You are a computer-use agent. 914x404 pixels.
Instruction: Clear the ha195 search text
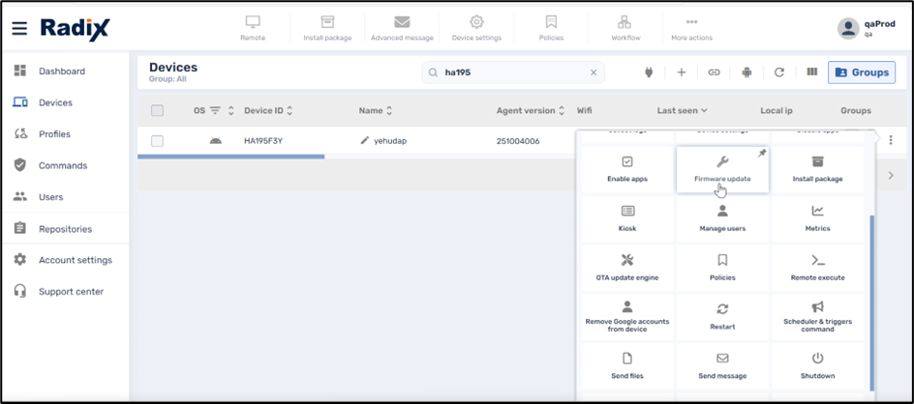pyautogui.click(x=594, y=72)
